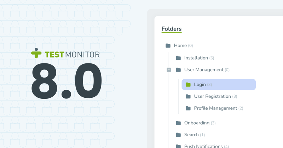
Task: Open the Installation folder label
Action: point(196,58)
